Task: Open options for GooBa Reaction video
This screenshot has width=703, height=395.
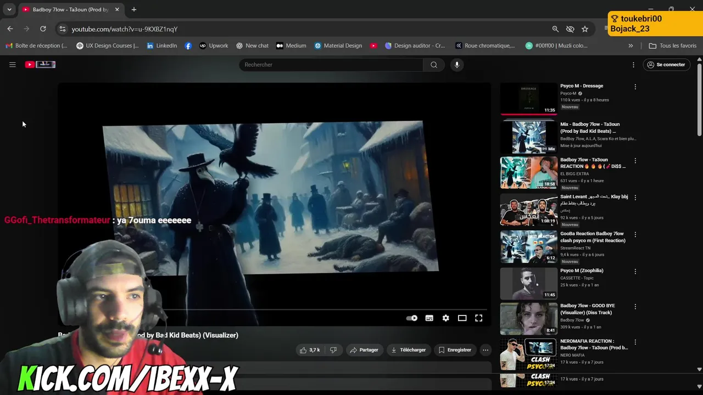Action: pyautogui.click(x=635, y=234)
